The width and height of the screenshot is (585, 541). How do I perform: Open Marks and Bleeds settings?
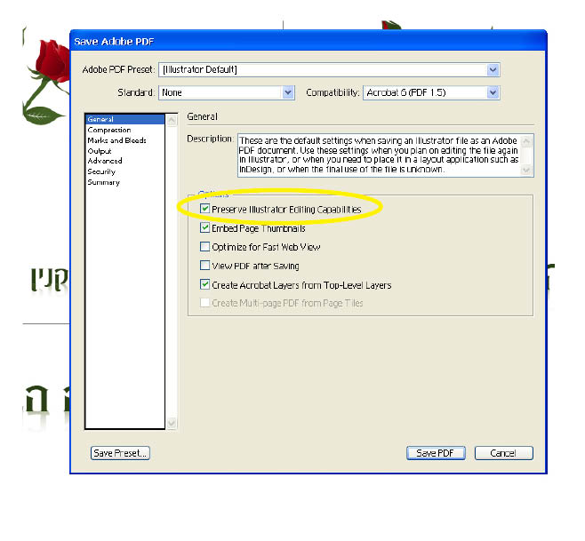(x=116, y=140)
